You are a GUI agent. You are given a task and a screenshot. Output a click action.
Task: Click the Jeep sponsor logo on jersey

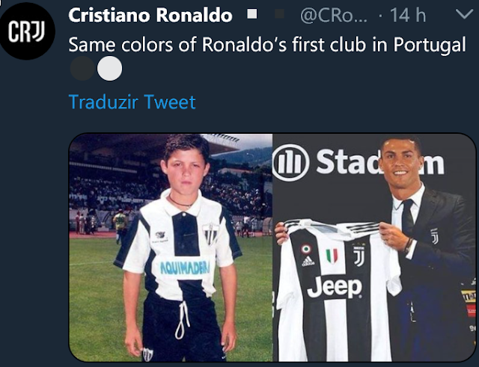coord(334,287)
